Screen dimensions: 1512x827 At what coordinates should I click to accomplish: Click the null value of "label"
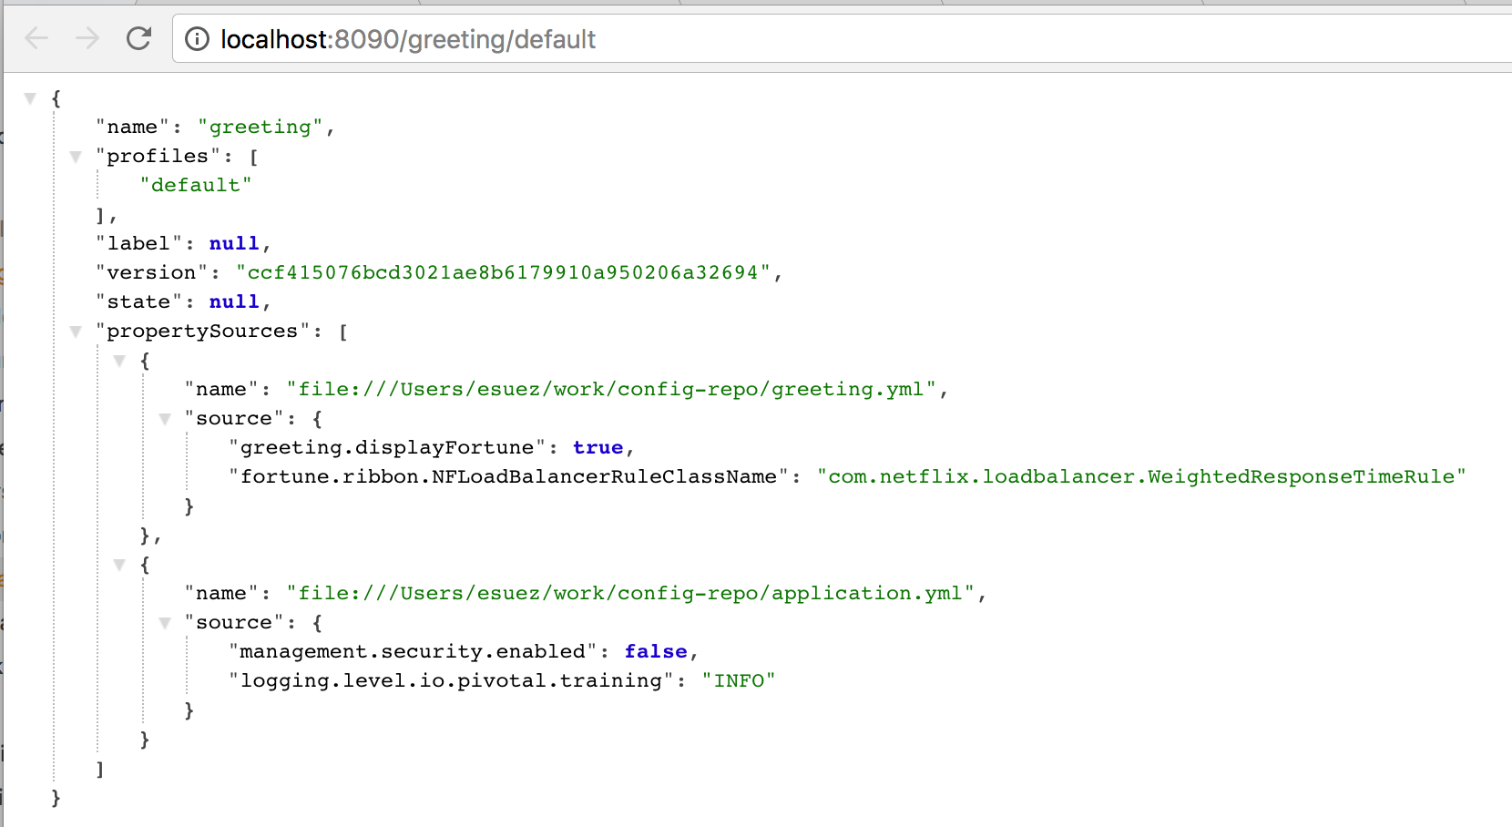[x=234, y=243]
